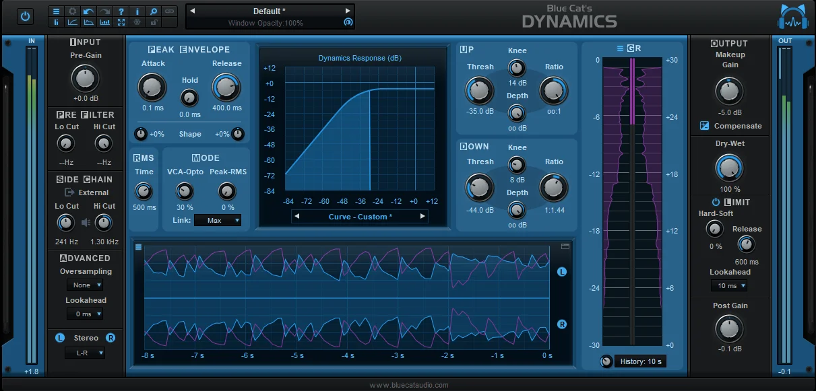The height and width of the screenshot is (391, 816).
Task: Visit the www.bluecataudio.com link
Action: (x=408, y=385)
